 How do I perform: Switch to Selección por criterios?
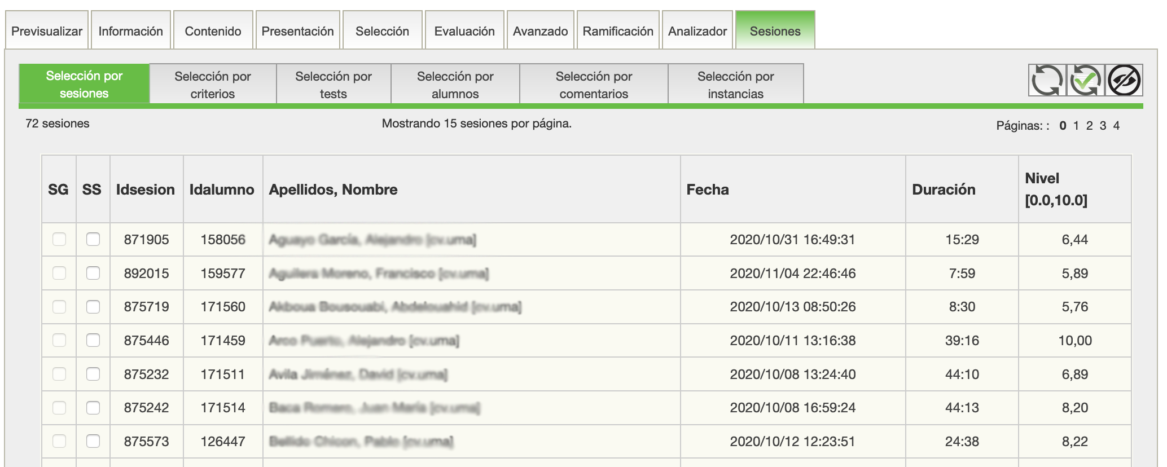(212, 85)
